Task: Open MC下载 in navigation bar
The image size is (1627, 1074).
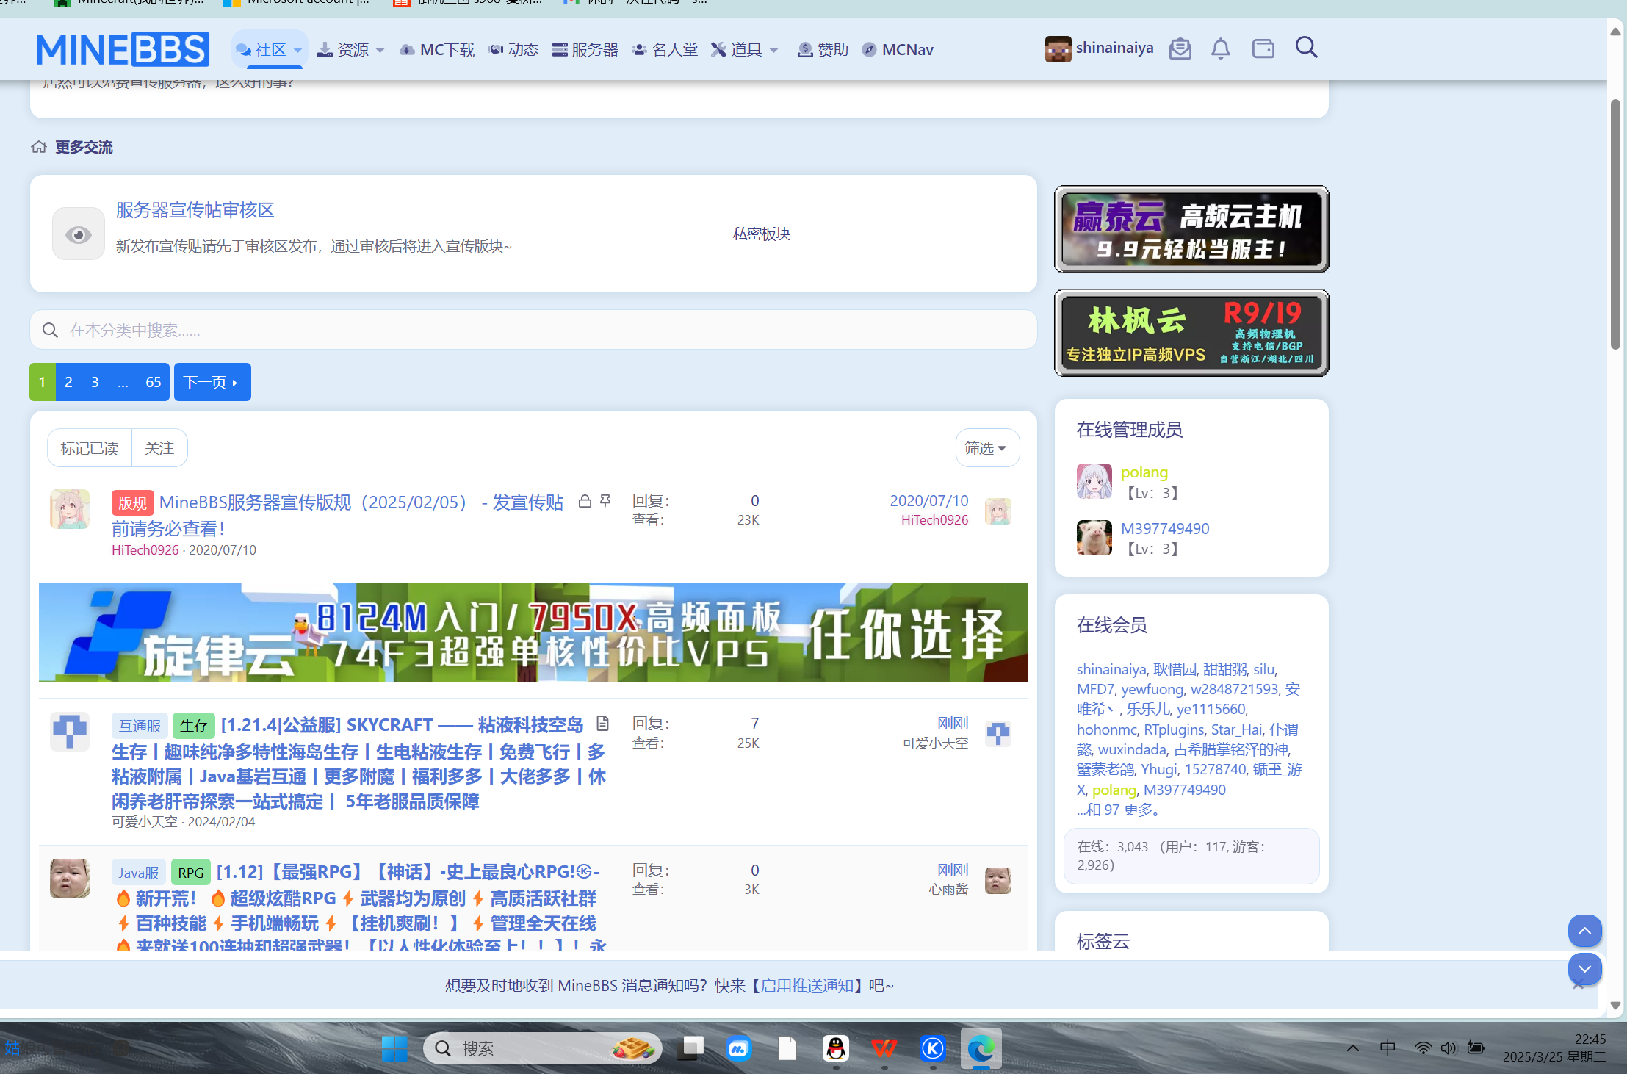Action: tap(438, 49)
